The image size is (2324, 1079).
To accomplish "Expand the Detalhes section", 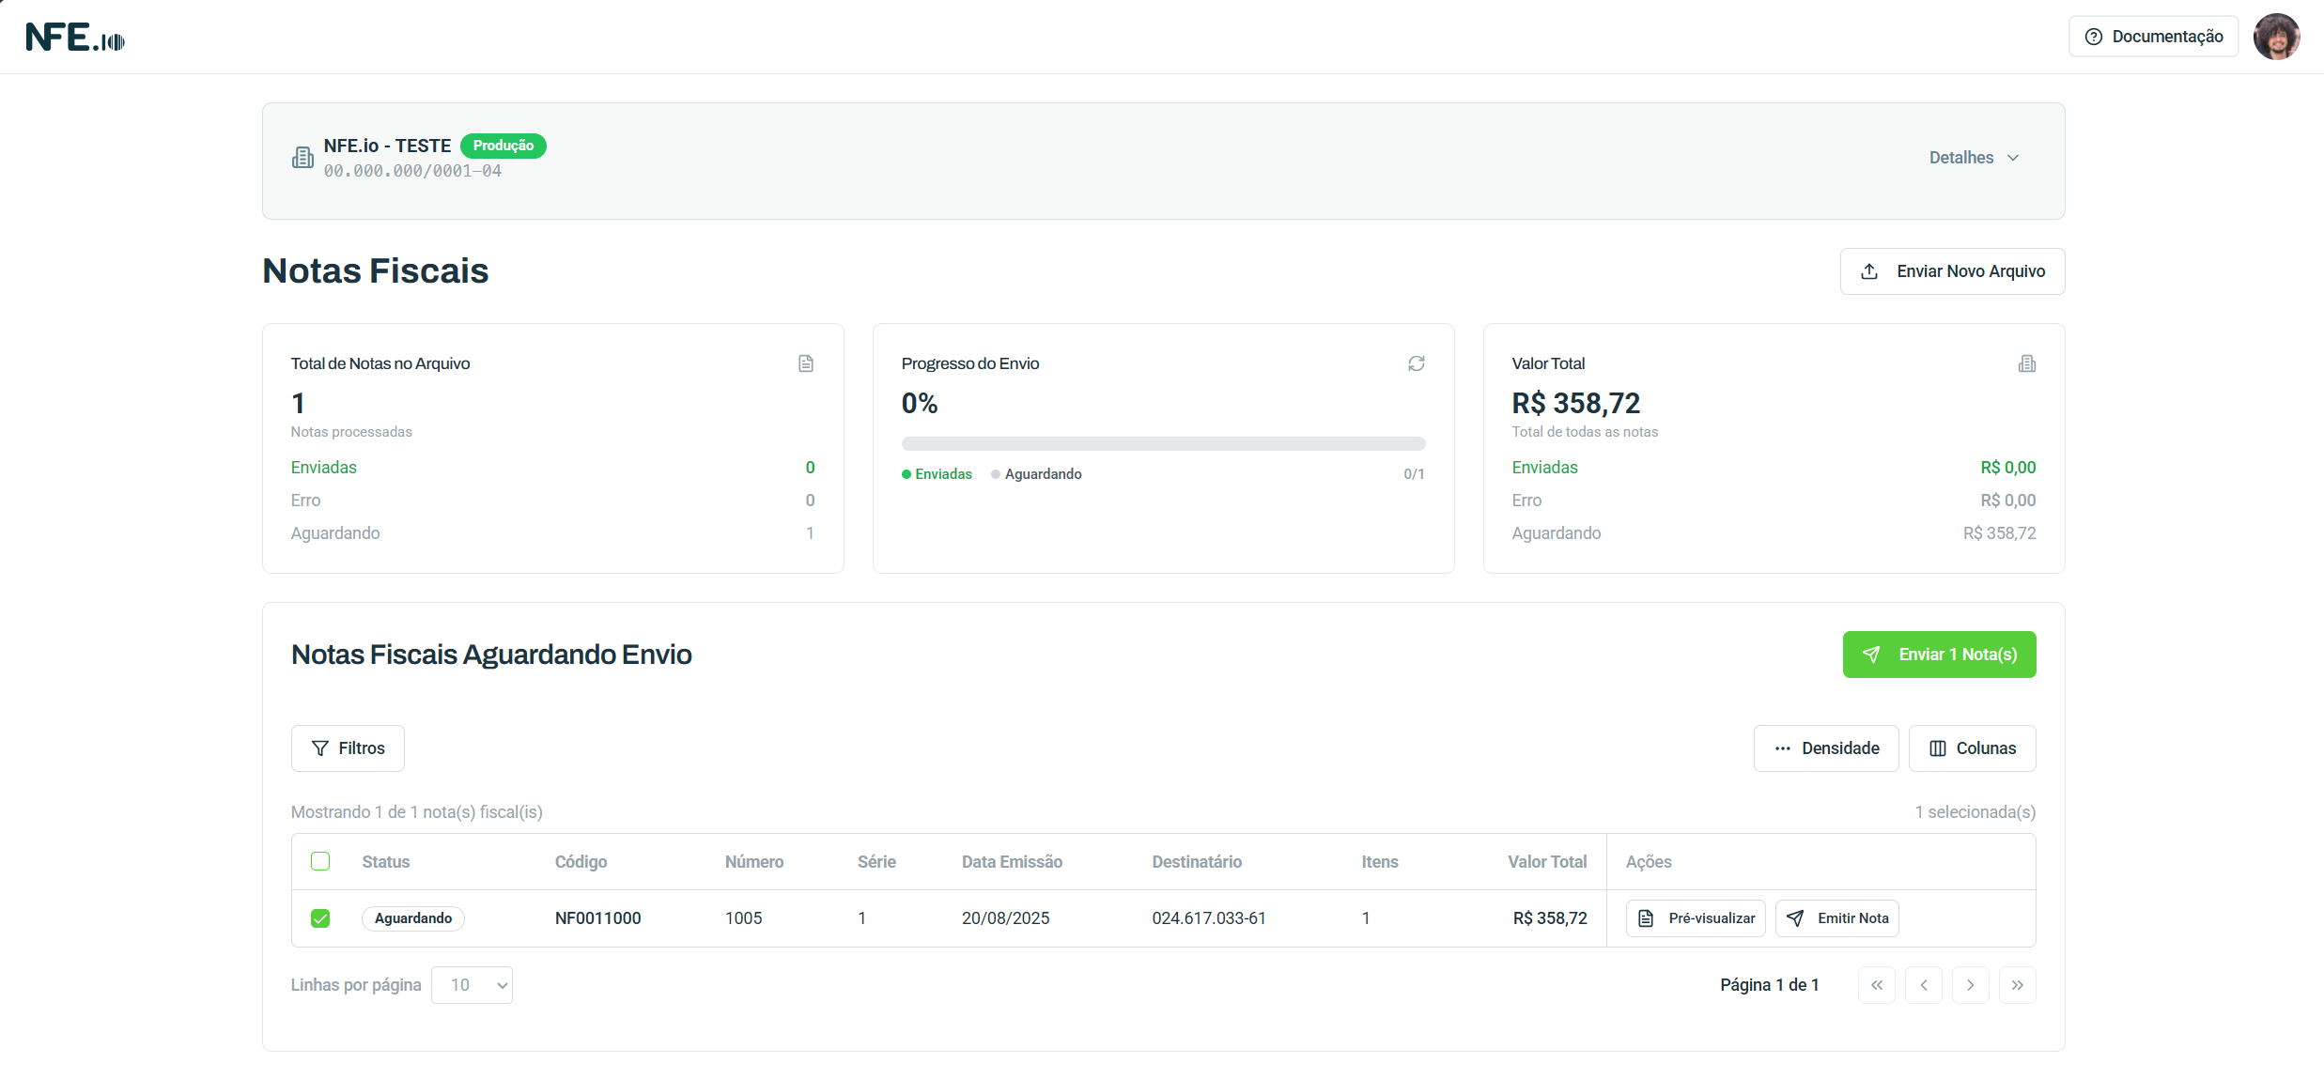I will click(1974, 158).
